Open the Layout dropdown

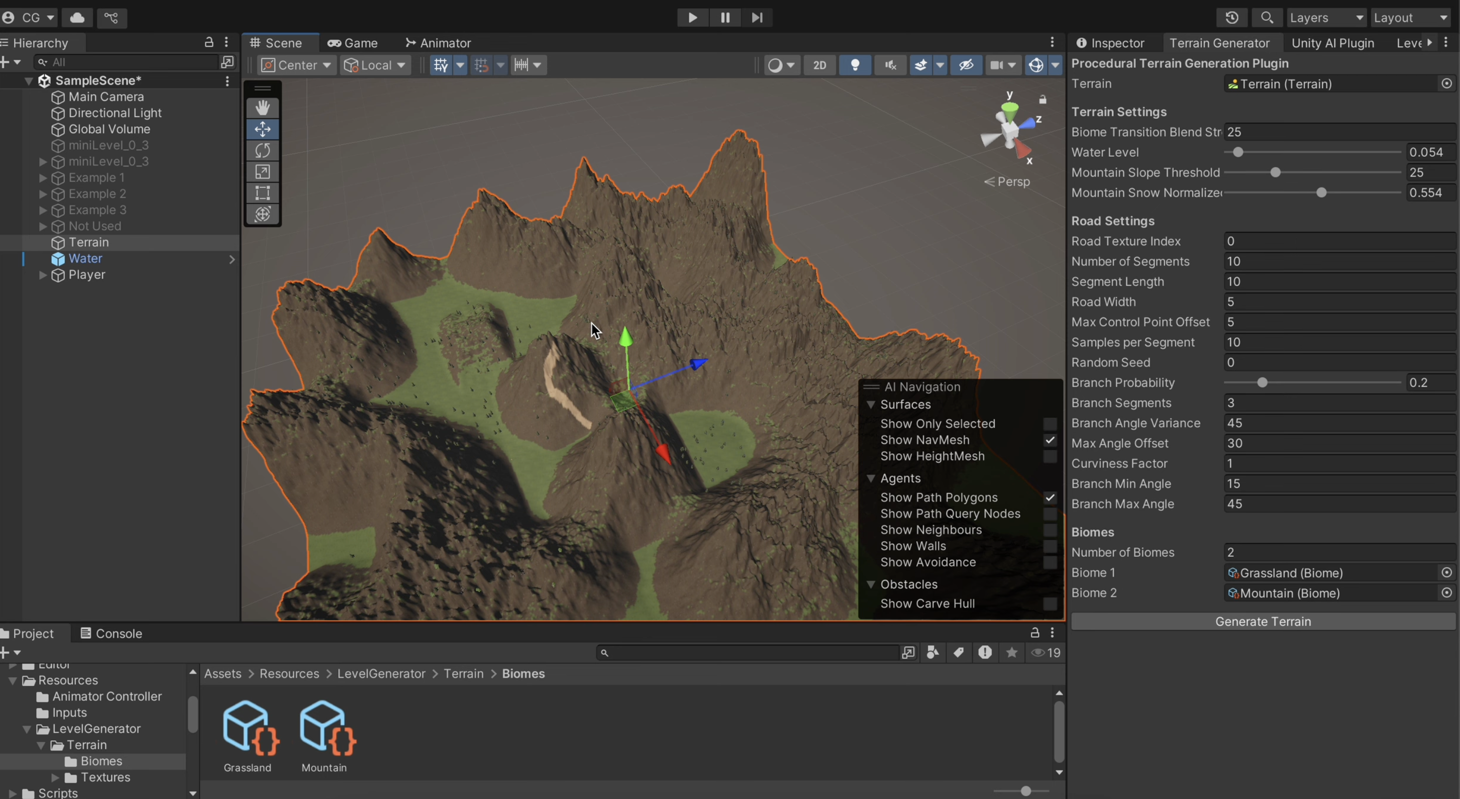(x=1411, y=17)
